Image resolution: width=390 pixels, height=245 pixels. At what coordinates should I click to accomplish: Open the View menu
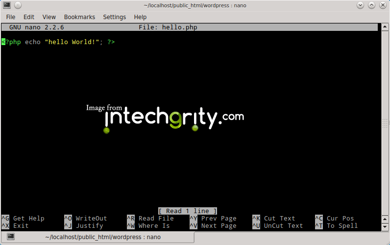[x=49, y=17]
